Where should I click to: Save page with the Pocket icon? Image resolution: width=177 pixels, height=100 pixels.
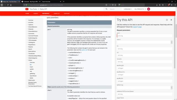pyautogui.click(x=113, y=5)
